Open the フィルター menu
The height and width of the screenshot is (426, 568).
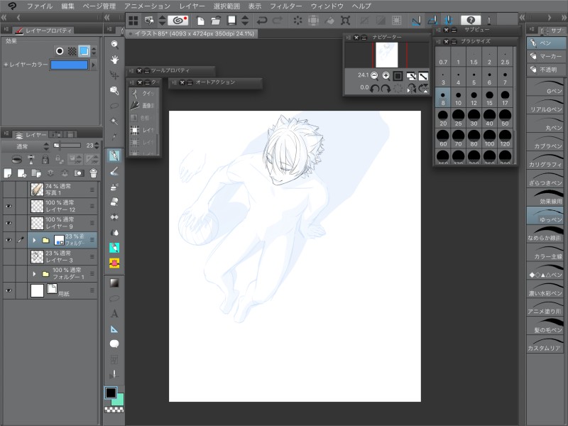[285, 6]
